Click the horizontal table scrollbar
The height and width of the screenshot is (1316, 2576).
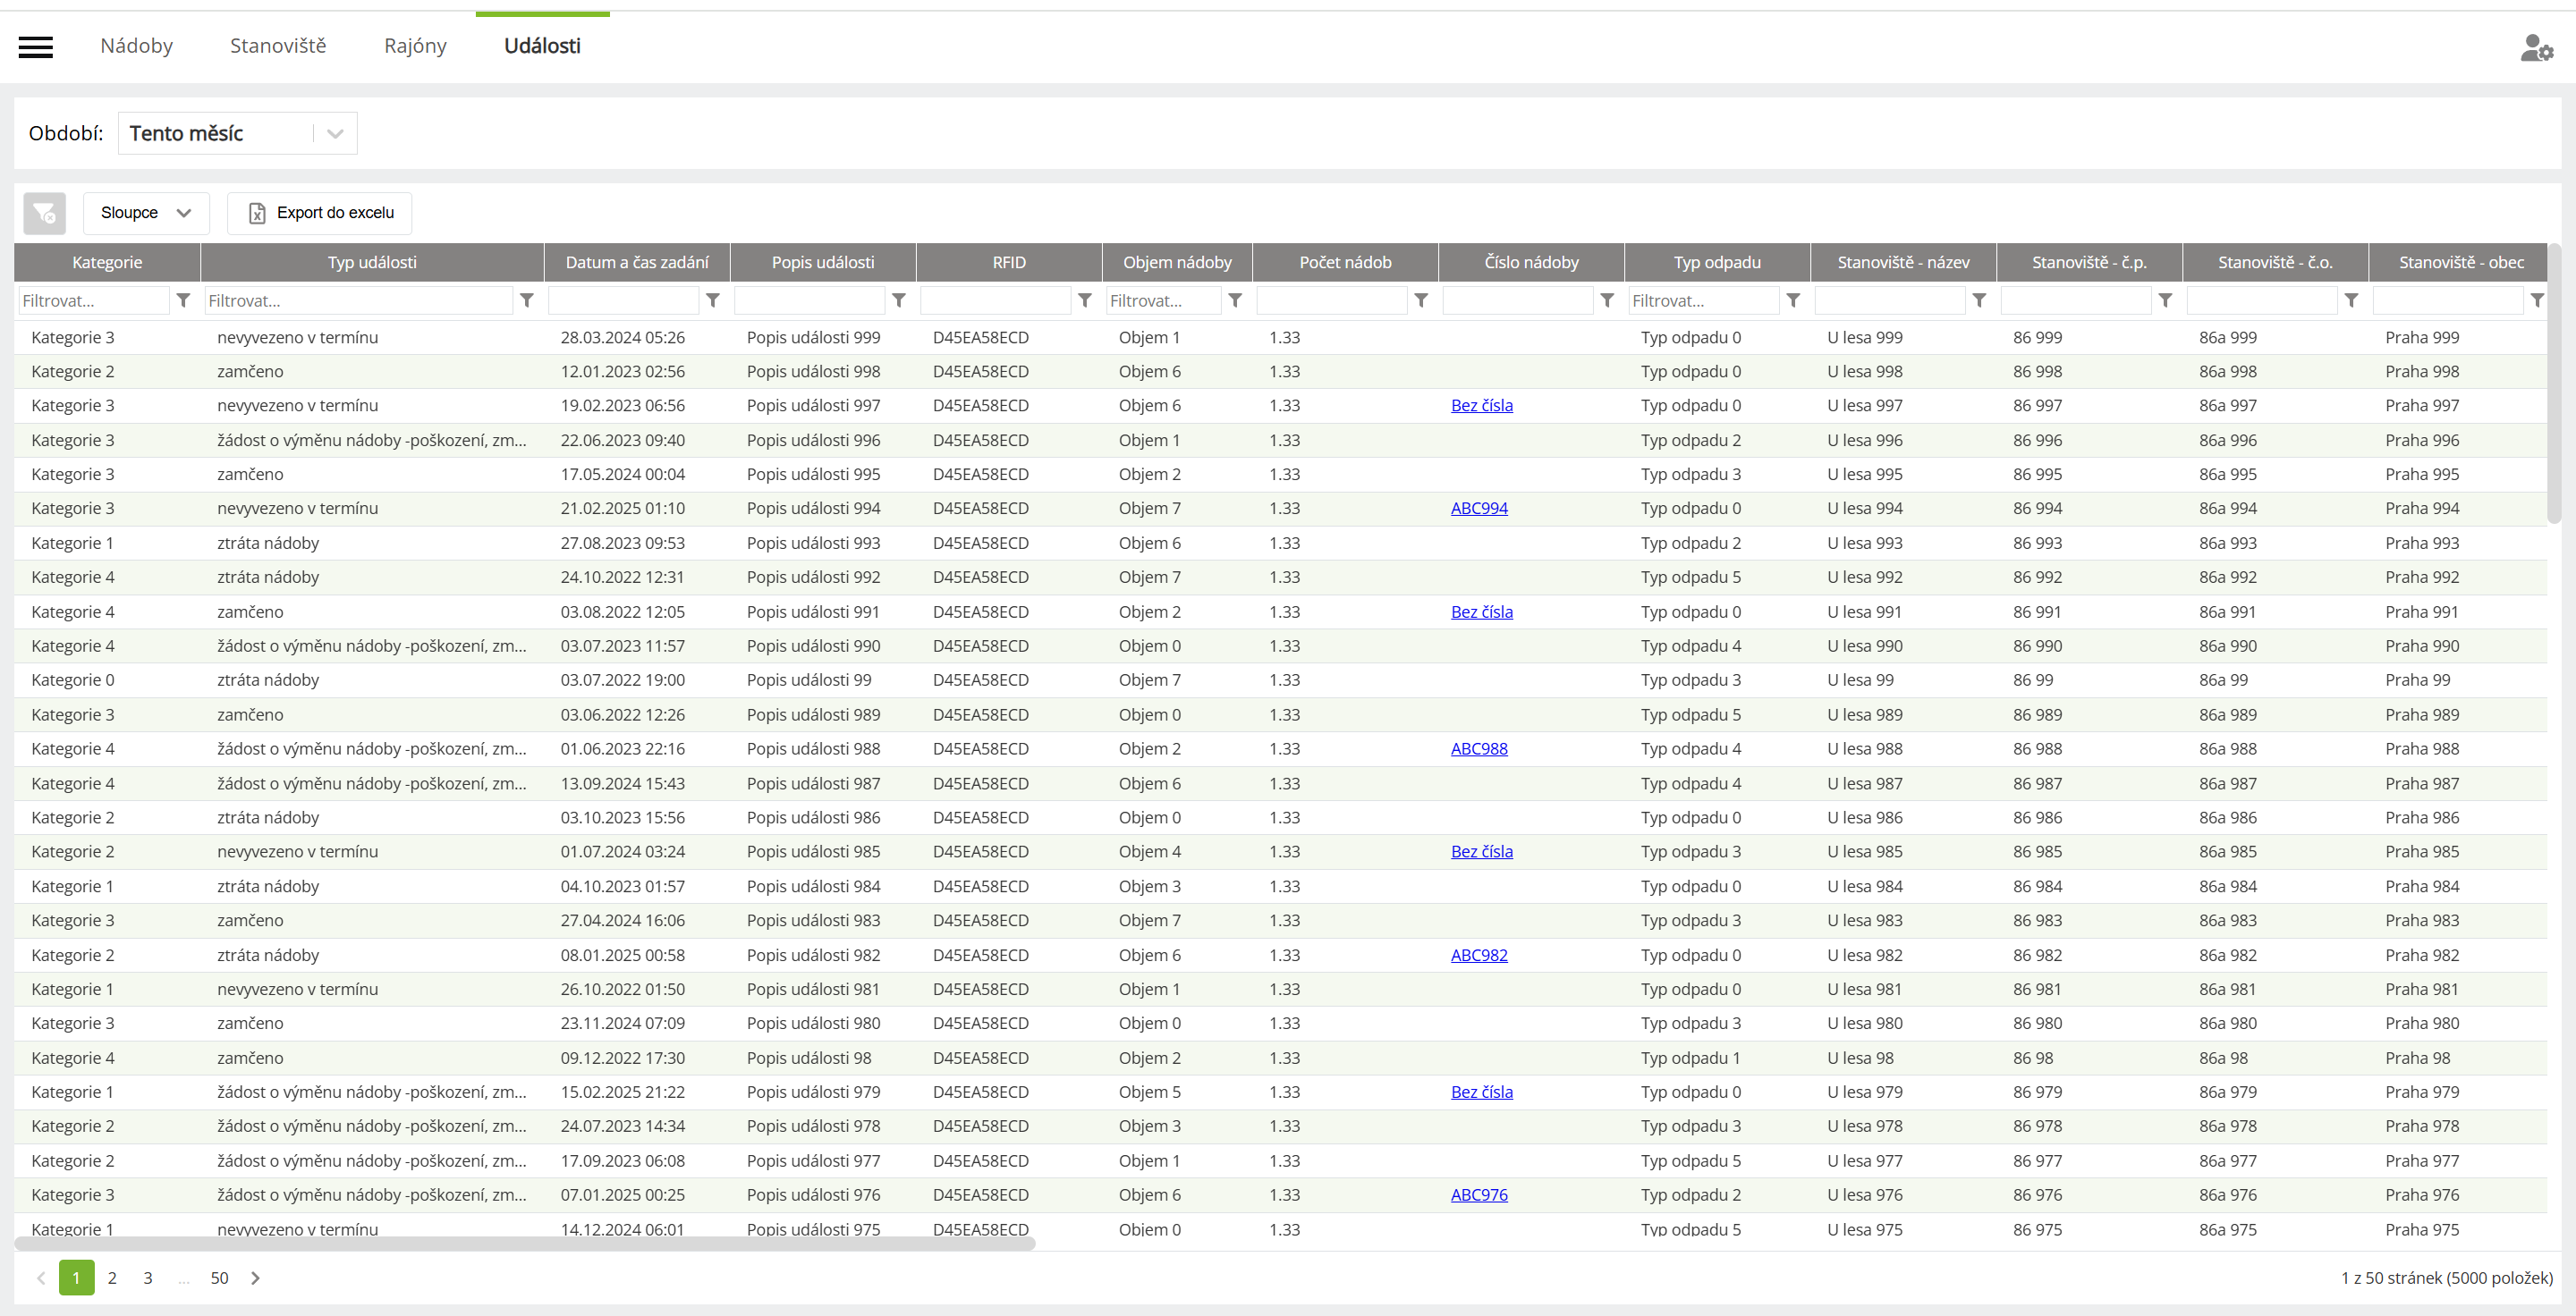click(524, 1244)
